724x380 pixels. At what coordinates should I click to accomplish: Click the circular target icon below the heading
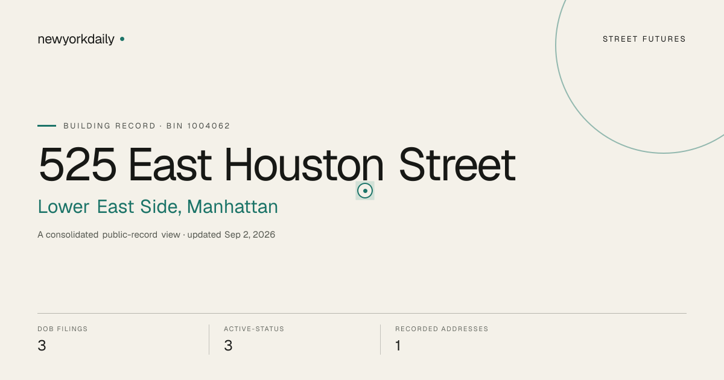point(365,191)
